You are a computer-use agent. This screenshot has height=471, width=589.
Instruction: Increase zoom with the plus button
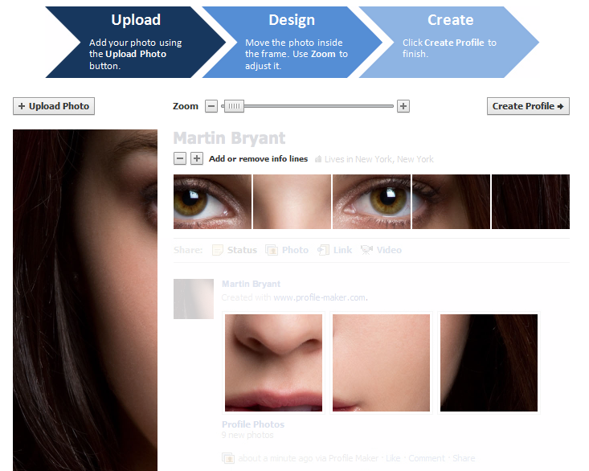click(x=403, y=106)
